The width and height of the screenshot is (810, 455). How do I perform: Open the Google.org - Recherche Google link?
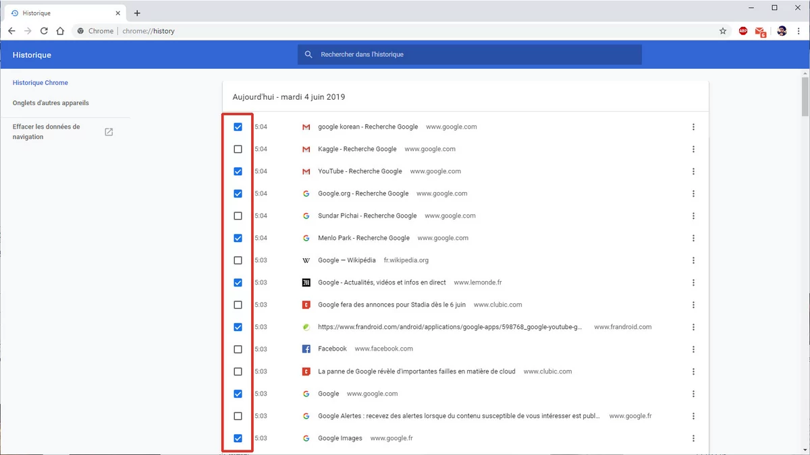pos(363,193)
